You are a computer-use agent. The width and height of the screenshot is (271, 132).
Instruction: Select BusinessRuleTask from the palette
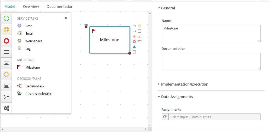click(x=38, y=94)
